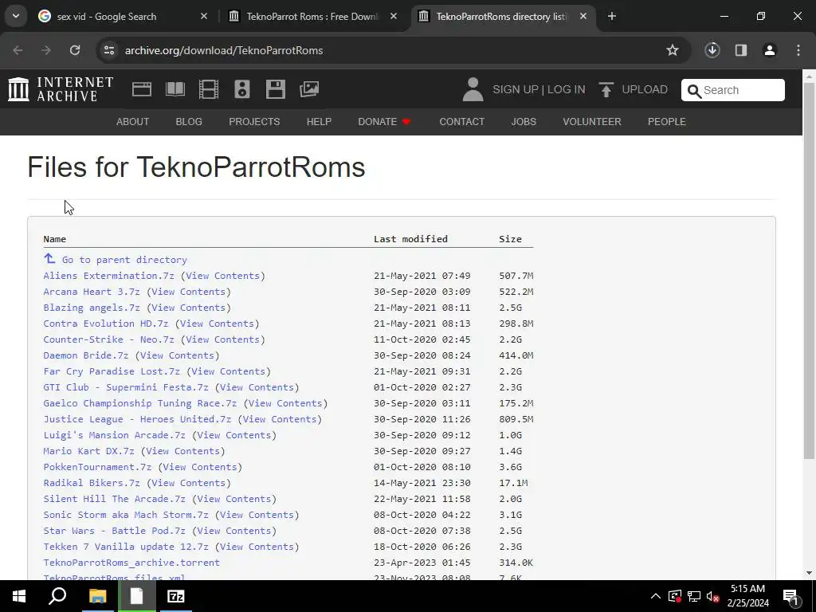Download 'Counter-Strike - Neo.7z' link

108,339
